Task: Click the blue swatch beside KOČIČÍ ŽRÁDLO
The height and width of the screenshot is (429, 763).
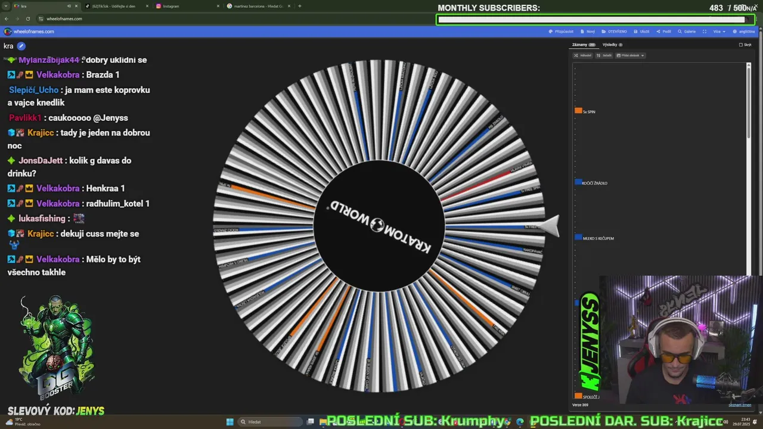Action: pyautogui.click(x=578, y=182)
